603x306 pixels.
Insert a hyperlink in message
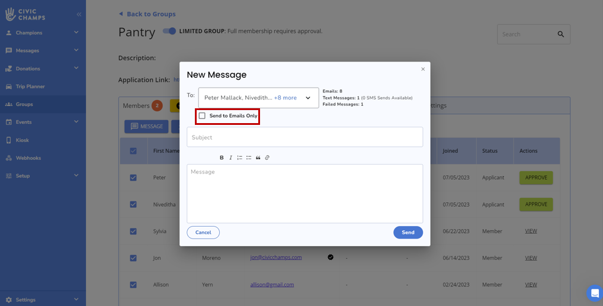[267, 158]
